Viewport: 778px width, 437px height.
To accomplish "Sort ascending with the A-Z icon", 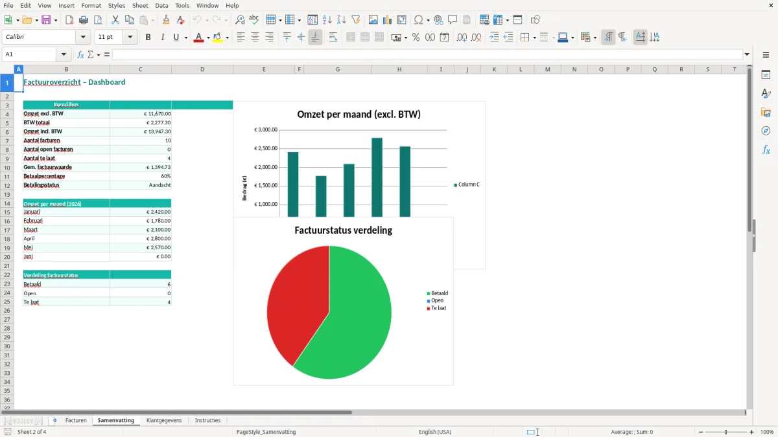I will (327, 20).
